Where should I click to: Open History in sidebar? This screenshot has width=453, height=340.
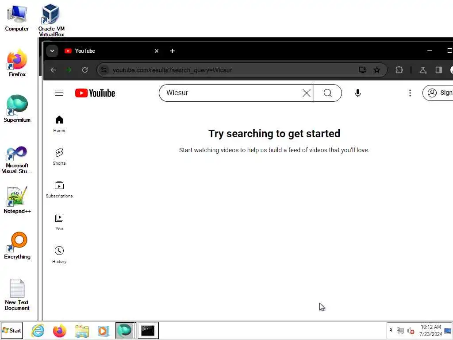tap(59, 255)
